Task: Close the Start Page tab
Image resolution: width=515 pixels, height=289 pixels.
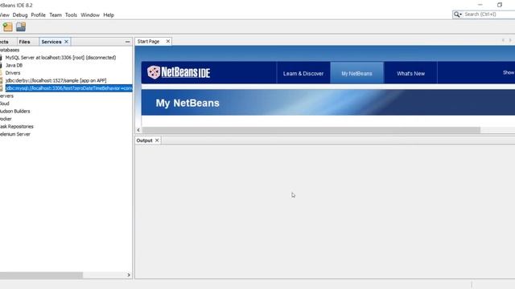Action: point(168,41)
